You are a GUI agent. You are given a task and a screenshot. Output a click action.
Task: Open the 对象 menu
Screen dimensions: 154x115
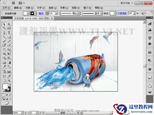click(x=29, y=8)
